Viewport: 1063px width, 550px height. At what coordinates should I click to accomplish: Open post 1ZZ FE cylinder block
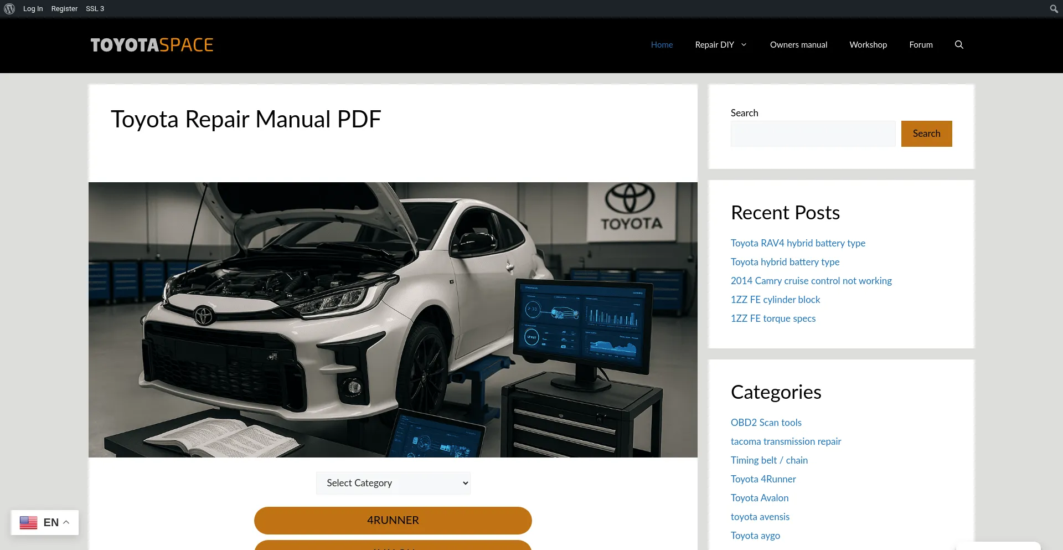(775, 300)
